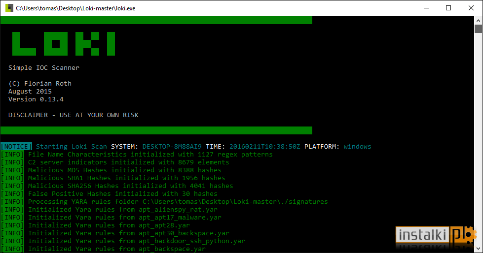
Task: Click the loki.exe console icon in title bar
Action: (9, 8)
